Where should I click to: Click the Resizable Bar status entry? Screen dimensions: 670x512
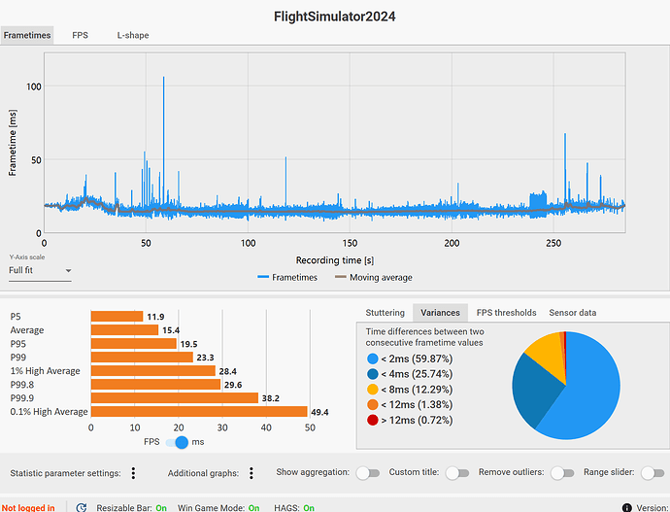tap(132, 508)
